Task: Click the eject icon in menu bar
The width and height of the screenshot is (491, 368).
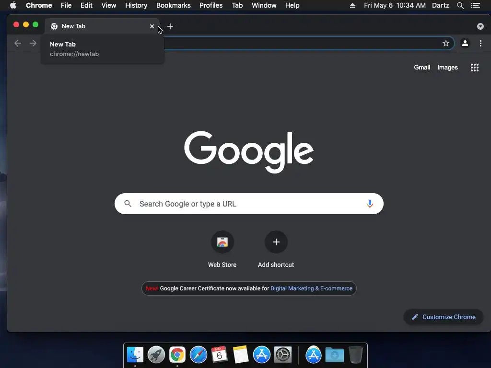Action: (x=352, y=5)
